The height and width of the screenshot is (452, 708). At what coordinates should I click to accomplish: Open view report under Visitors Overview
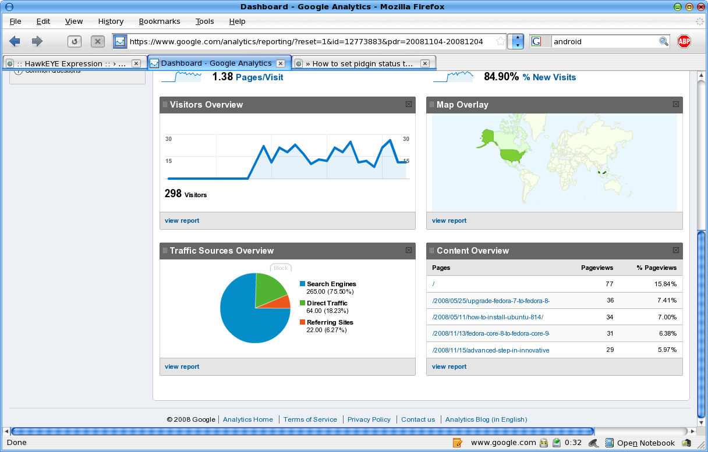182,220
